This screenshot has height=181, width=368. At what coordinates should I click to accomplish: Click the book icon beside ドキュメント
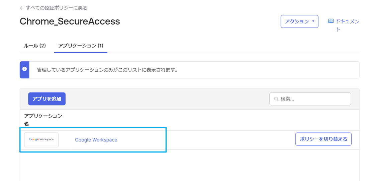click(331, 21)
